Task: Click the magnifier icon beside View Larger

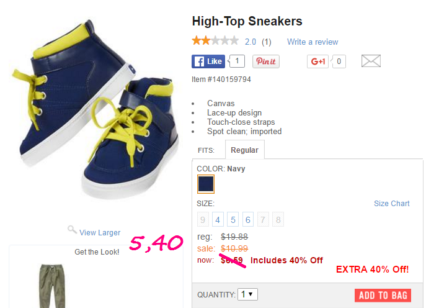Action: click(x=72, y=230)
